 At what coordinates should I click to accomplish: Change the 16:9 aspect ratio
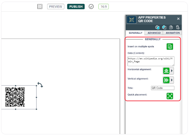(104, 7)
